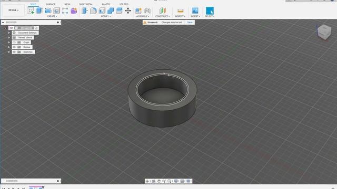The height and width of the screenshot is (189, 337).
Task: Click the Display Settings icon
Action: [x=176, y=181]
